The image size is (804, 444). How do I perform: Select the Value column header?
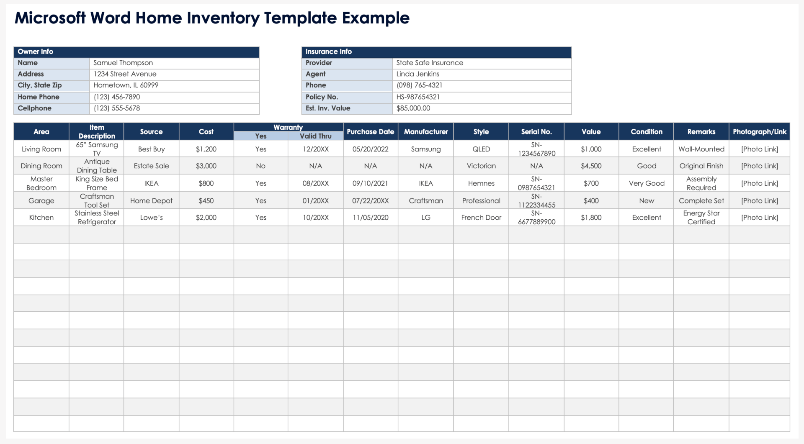tap(591, 131)
